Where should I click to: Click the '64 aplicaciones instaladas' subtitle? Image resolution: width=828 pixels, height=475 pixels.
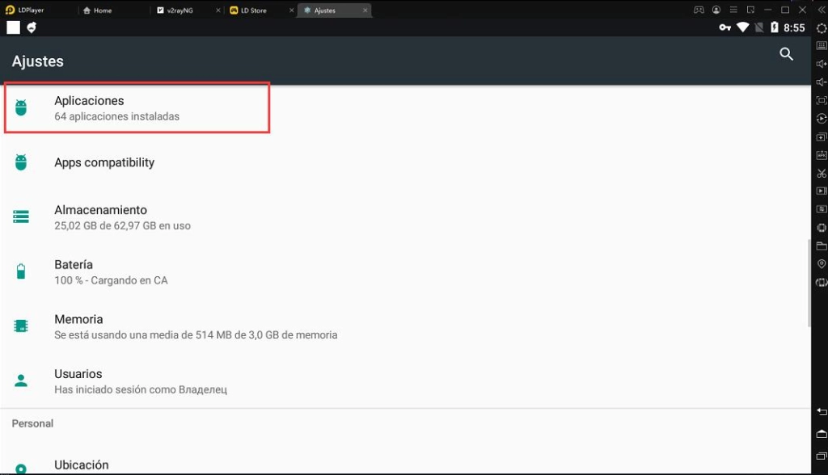(x=116, y=116)
